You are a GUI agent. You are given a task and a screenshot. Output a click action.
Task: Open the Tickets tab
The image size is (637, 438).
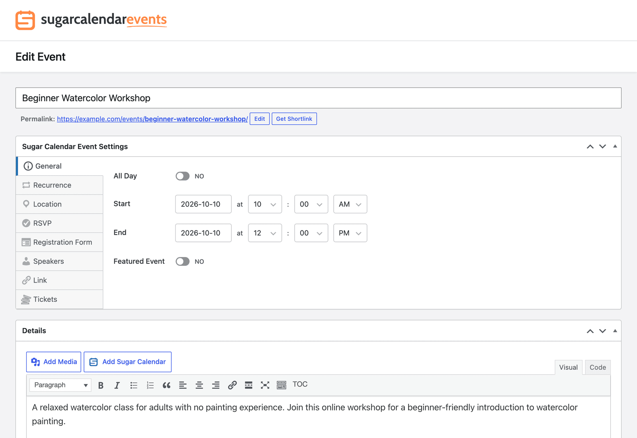(x=59, y=299)
